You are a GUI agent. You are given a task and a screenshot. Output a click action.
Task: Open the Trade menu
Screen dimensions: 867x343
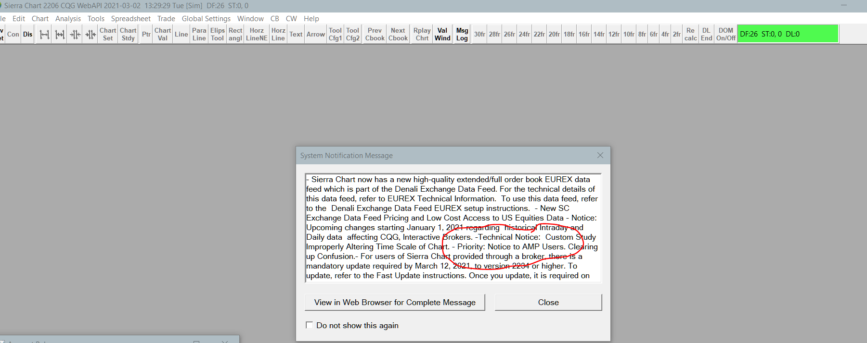pyautogui.click(x=166, y=19)
